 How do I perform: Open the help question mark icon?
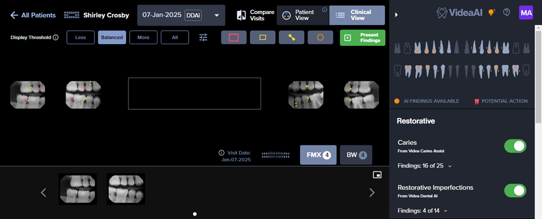[506, 12]
